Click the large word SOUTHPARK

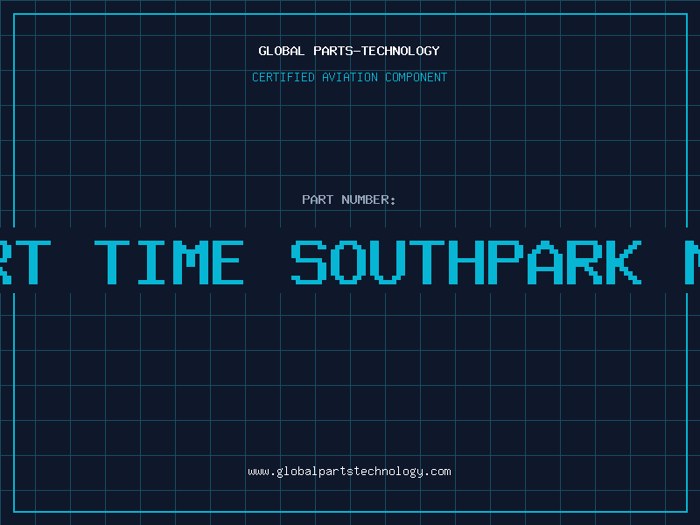point(466,262)
